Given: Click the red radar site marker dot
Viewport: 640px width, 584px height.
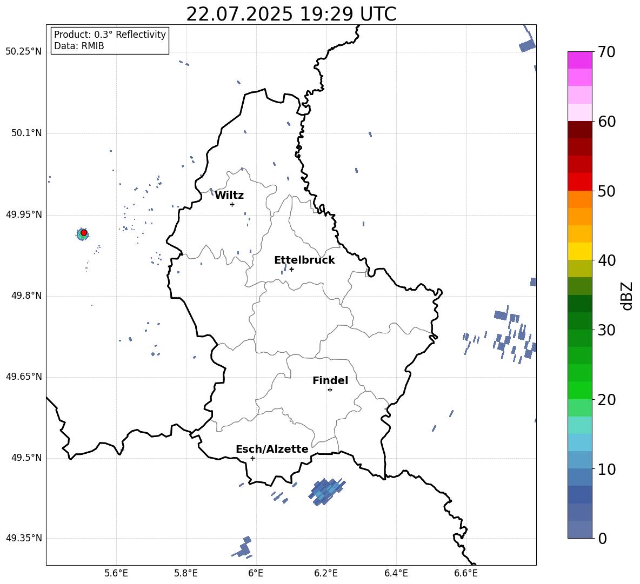Looking at the screenshot, I should click(x=84, y=233).
